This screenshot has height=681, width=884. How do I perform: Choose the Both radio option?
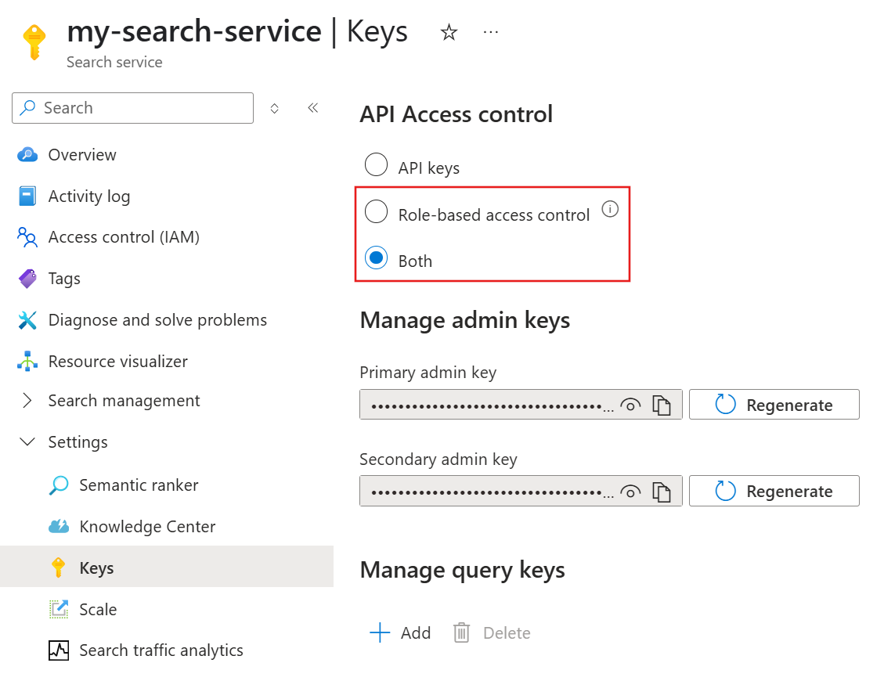(376, 258)
